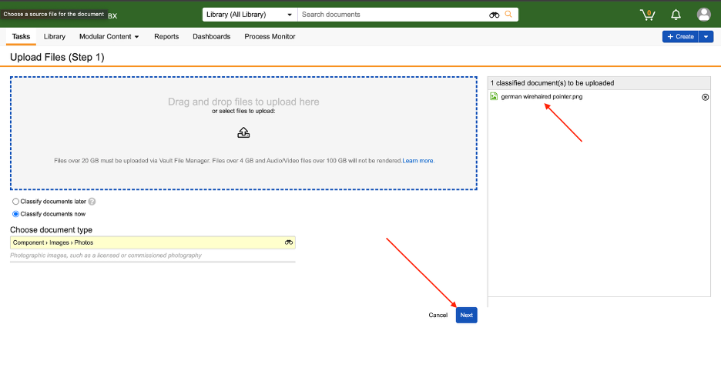Click the Choose document type field
Viewport: 721px width, 391px height.
pyautogui.click(x=153, y=242)
